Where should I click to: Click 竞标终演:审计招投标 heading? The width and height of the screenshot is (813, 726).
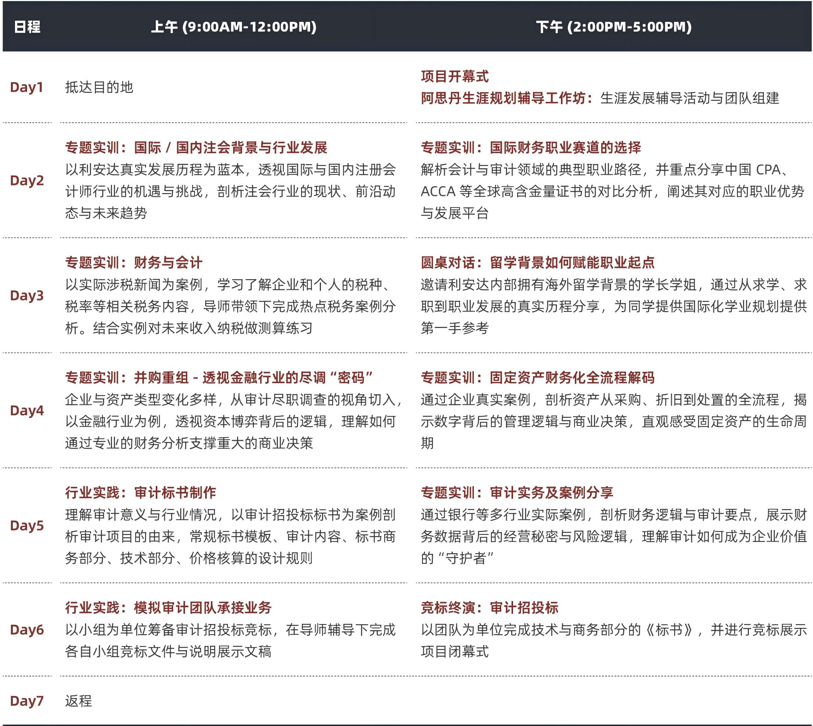click(x=489, y=608)
